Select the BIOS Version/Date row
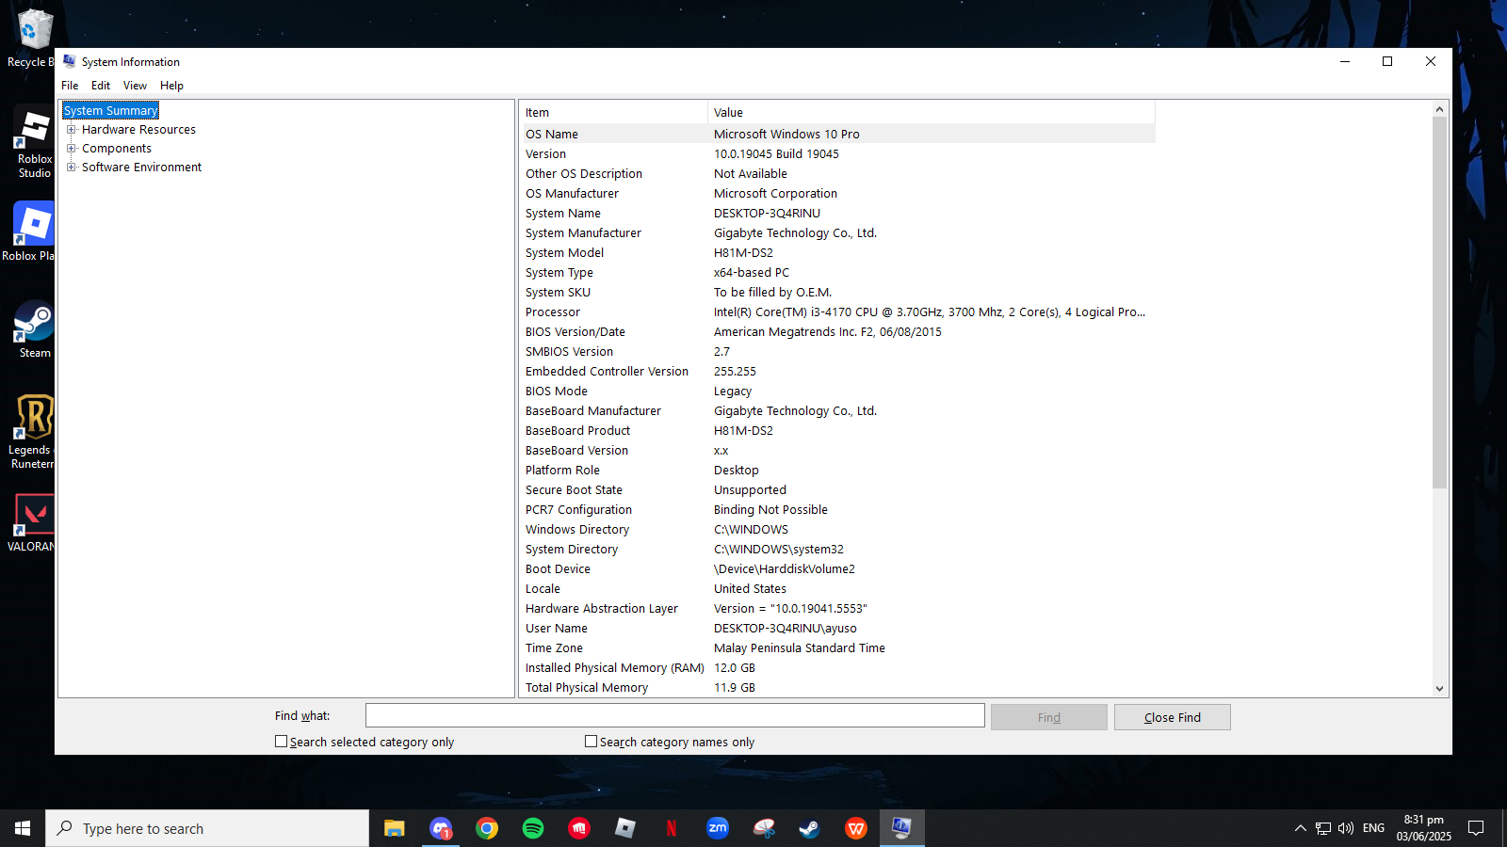This screenshot has height=847, width=1507. [x=837, y=332]
